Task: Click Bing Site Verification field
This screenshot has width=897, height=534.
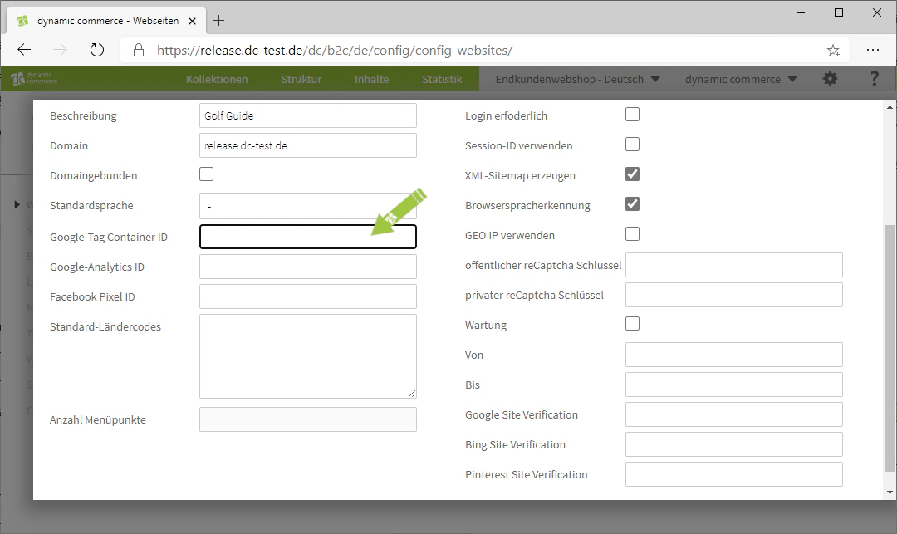Action: [734, 444]
